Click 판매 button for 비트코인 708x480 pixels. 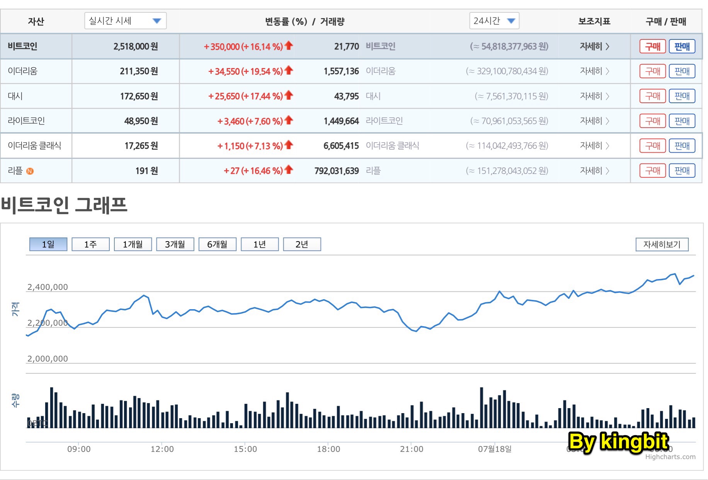pos(682,46)
